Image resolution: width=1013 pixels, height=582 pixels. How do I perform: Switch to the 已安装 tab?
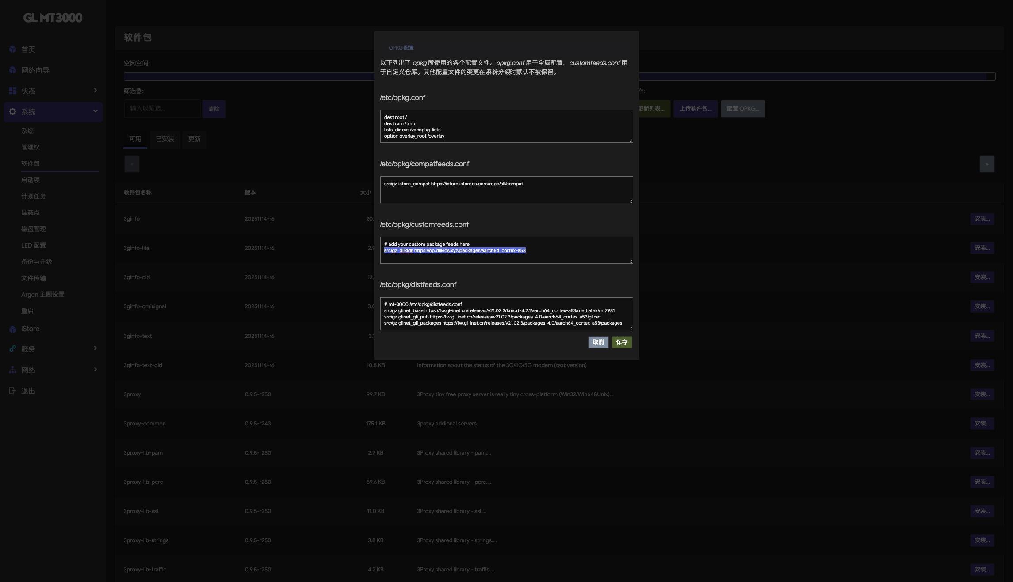pyautogui.click(x=164, y=139)
